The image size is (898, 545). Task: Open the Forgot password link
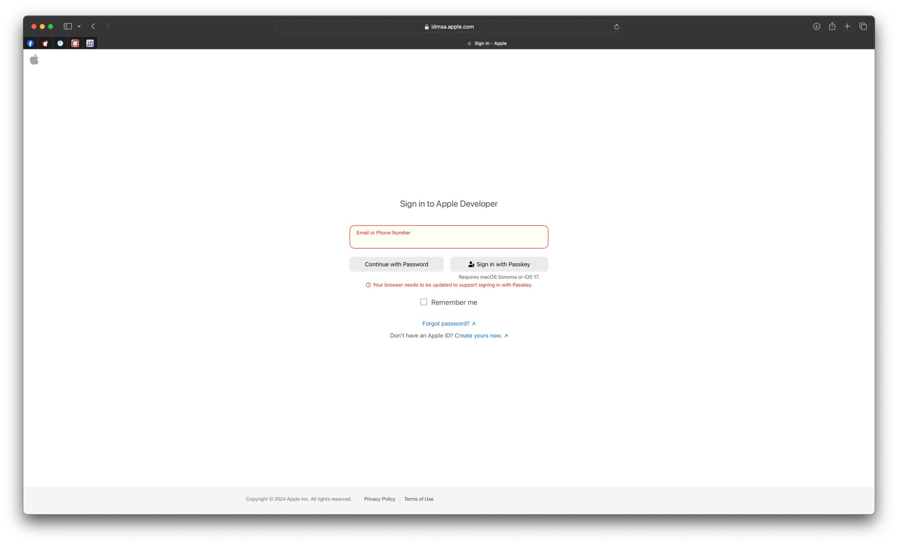click(x=449, y=323)
